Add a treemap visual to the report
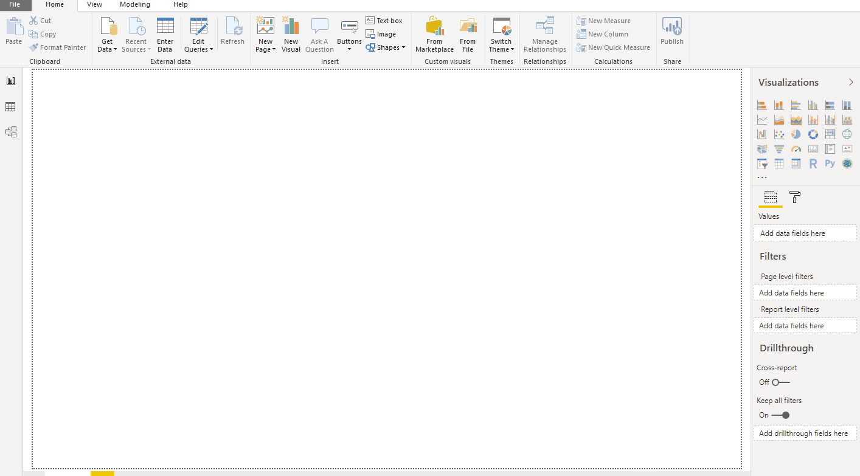Image resolution: width=860 pixels, height=476 pixels. (830, 134)
